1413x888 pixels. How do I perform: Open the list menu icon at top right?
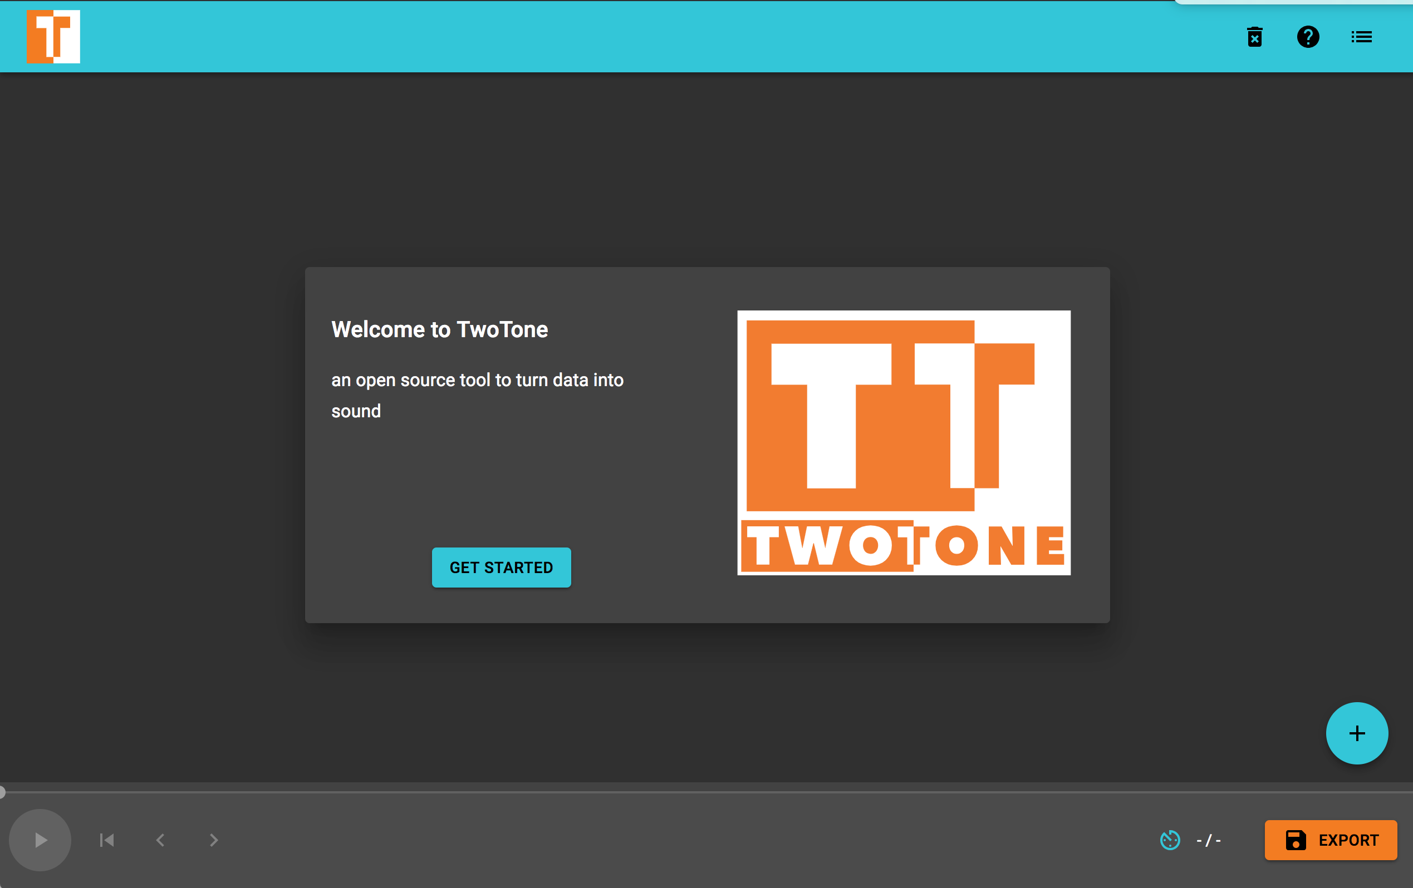click(x=1361, y=37)
